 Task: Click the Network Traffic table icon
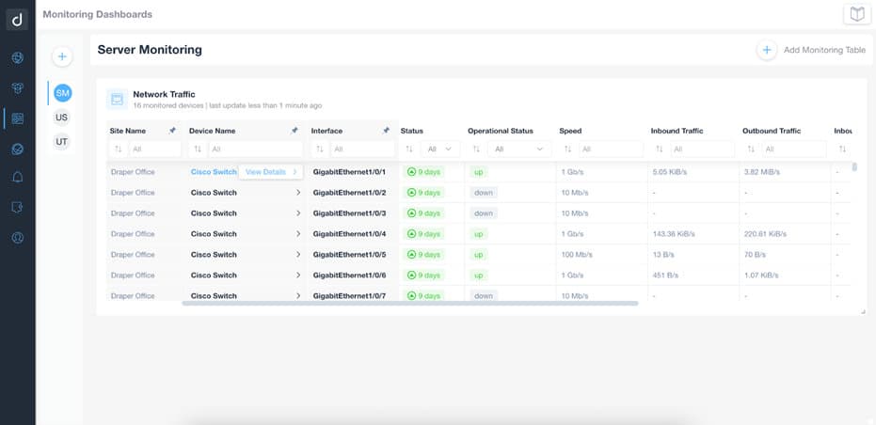pyautogui.click(x=117, y=99)
